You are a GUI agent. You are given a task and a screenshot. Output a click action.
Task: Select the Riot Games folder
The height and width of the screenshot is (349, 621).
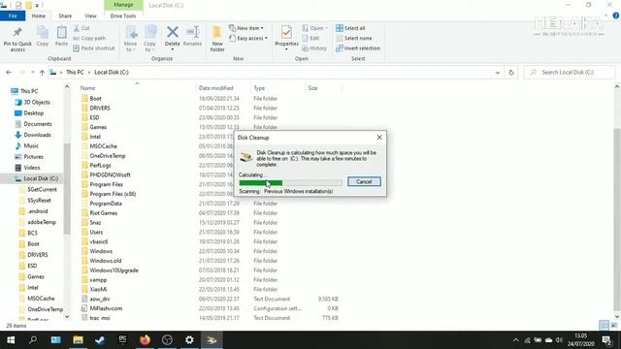pos(104,213)
